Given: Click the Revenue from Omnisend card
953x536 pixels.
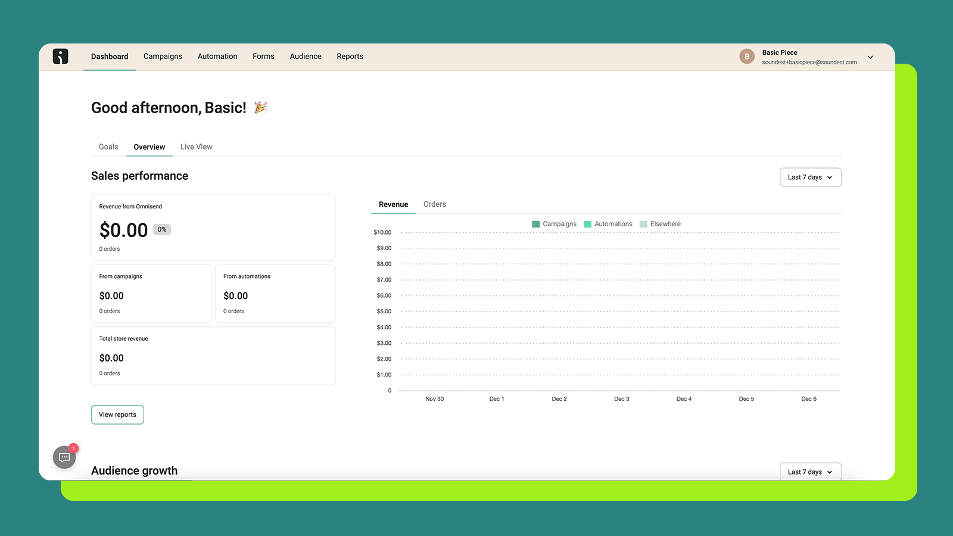Looking at the screenshot, I should coord(213,228).
